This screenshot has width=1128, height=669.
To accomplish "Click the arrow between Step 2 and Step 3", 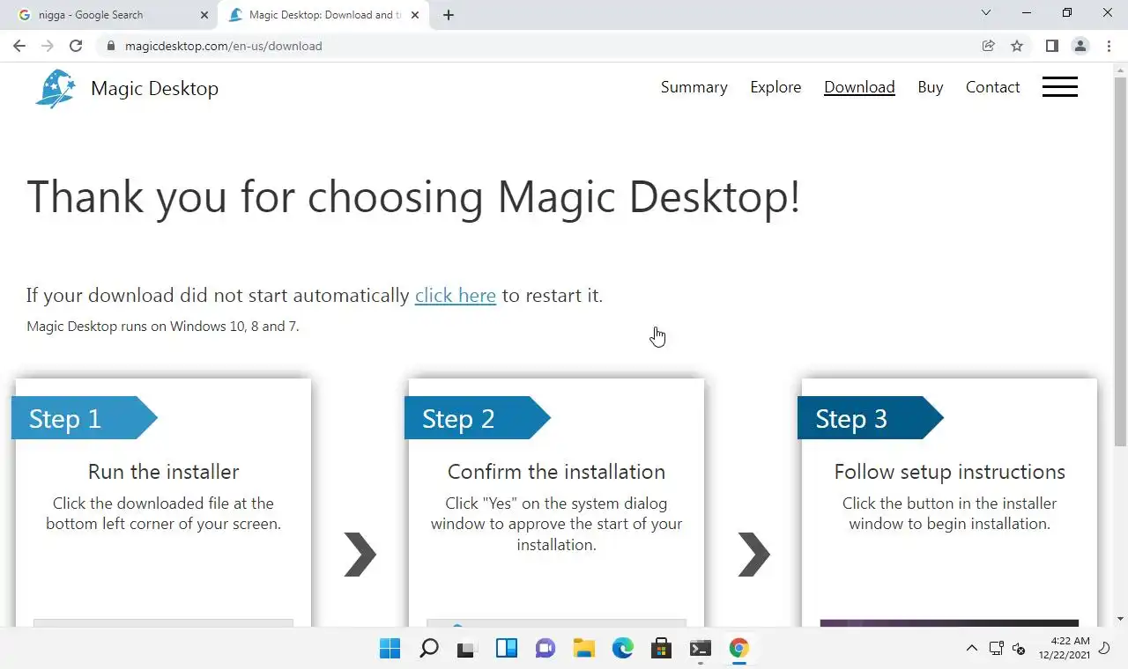I will pyautogui.click(x=753, y=555).
